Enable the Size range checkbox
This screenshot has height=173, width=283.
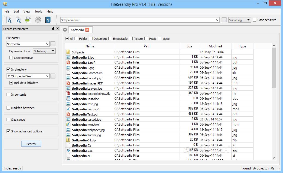click(x=8, y=120)
